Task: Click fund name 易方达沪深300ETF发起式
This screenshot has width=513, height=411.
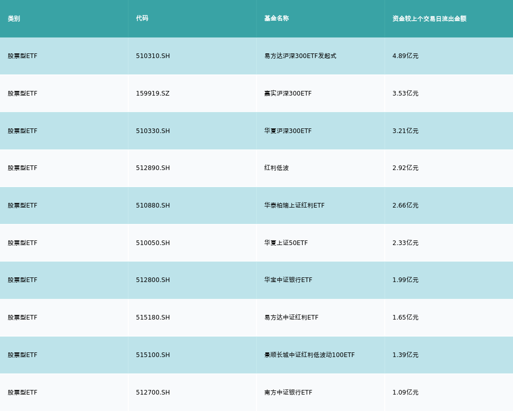Action: (300, 56)
